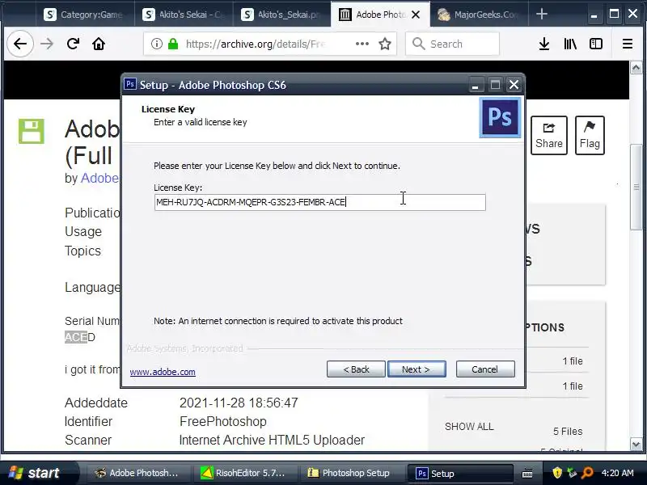Select the Setup taskbar button

point(460,473)
